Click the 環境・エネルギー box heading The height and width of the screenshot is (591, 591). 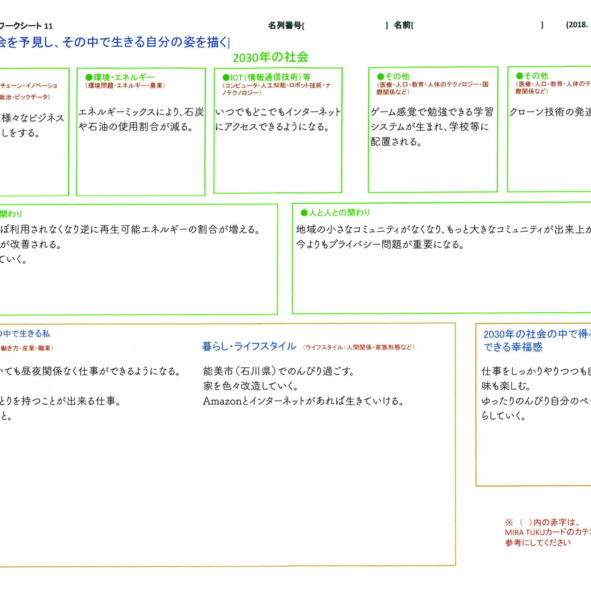click(120, 77)
